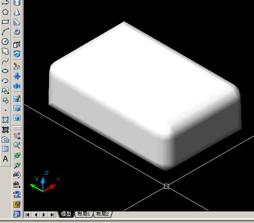The height and width of the screenshot is (223, 254).
Task: Select the Revolve tool
Action: [x=17, y=76]
